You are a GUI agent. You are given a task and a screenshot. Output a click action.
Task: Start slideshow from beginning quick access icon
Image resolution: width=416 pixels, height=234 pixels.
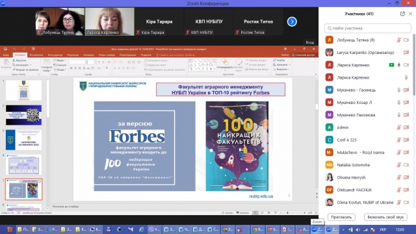33,49
